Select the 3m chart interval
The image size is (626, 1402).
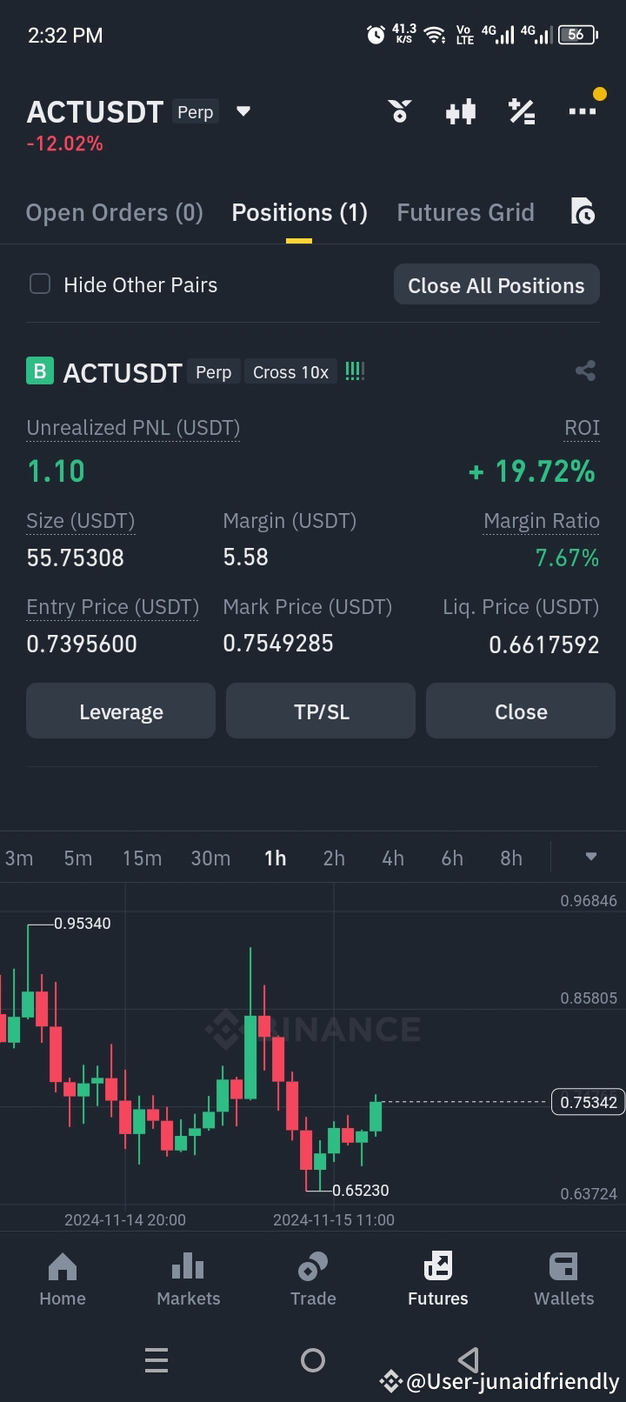(19, 858)
